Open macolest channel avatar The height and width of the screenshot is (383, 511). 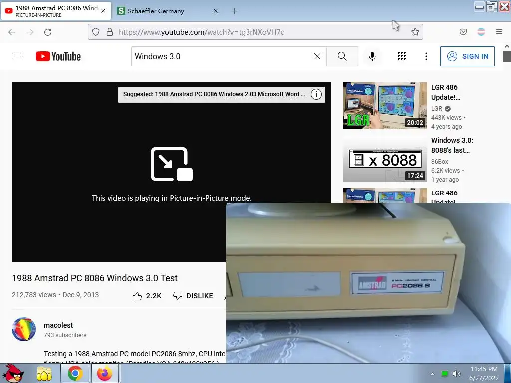(24, 329)
